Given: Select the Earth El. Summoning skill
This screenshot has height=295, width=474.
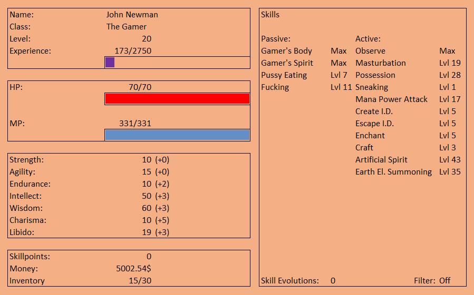Looking at the screenshot, I should (x=393, y=171).
